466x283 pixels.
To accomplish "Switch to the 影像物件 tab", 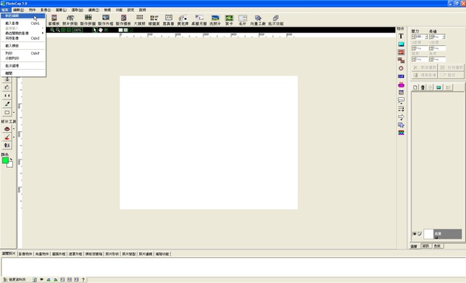I will (26, 253).
